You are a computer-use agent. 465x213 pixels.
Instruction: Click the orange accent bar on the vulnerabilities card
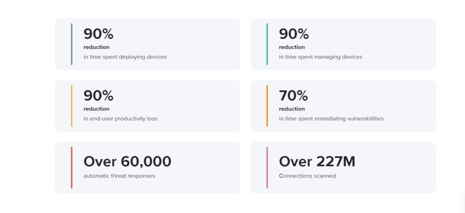click(x=267, y=106)
